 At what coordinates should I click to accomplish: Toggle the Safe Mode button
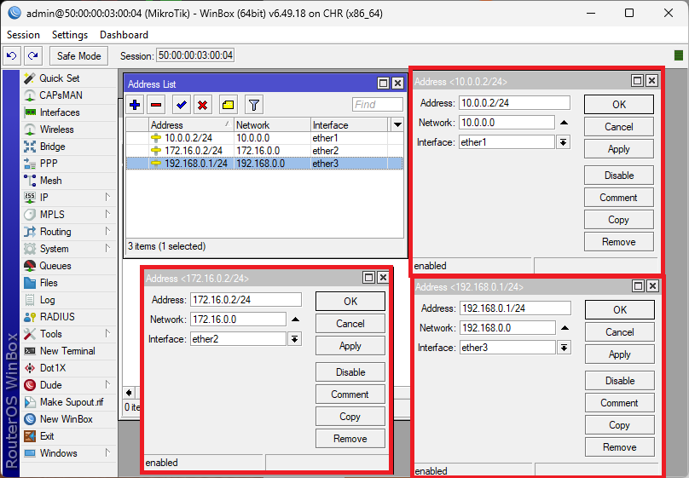(79, 56)
